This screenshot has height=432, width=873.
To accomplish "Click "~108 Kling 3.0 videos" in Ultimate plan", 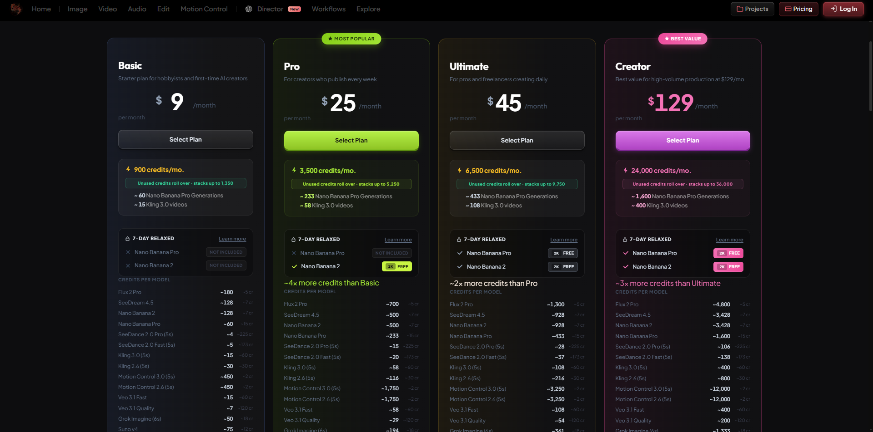I will click(494, 206).
